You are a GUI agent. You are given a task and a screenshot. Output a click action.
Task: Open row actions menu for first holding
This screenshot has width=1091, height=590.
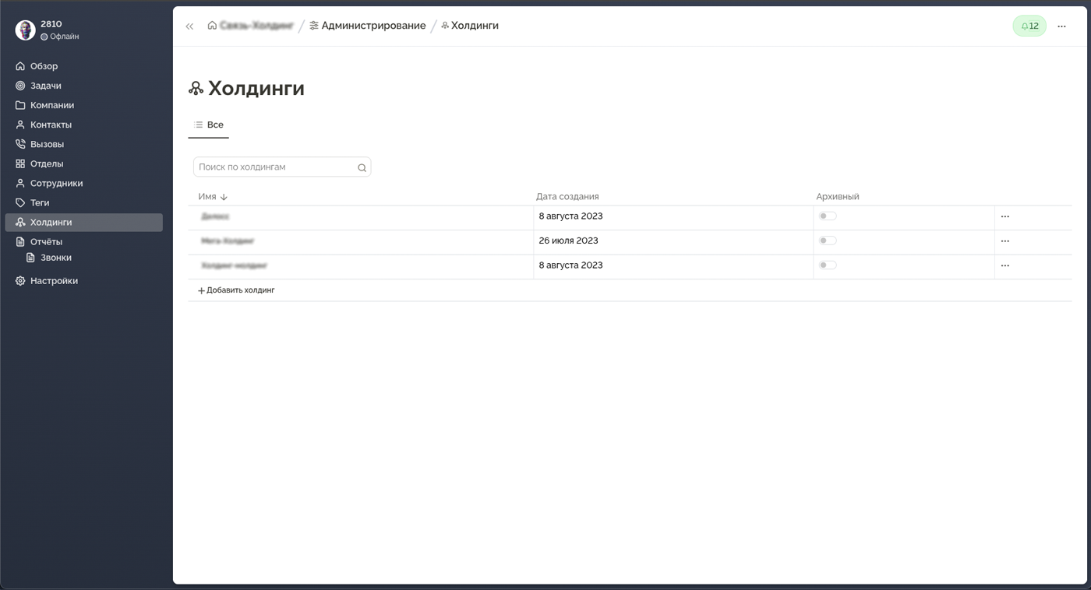(x=1004, y=216)
